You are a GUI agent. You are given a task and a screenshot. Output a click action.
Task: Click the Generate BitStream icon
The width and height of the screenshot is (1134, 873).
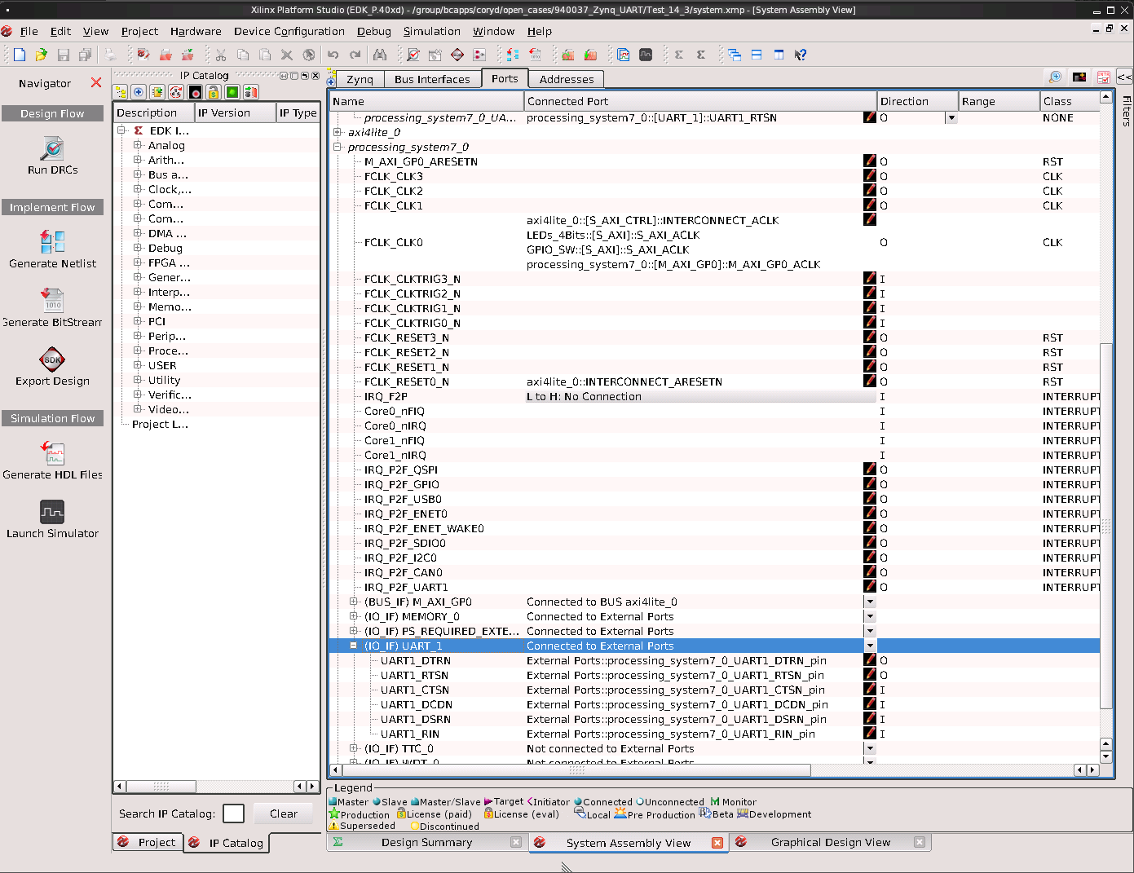point(52,300)
